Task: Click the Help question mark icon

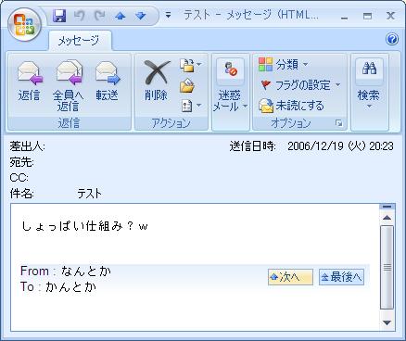Action: pyautogui.click(x=392, y=39)
